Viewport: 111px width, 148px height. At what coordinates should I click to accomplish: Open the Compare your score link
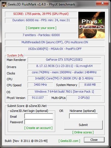[x=41, y=28]
